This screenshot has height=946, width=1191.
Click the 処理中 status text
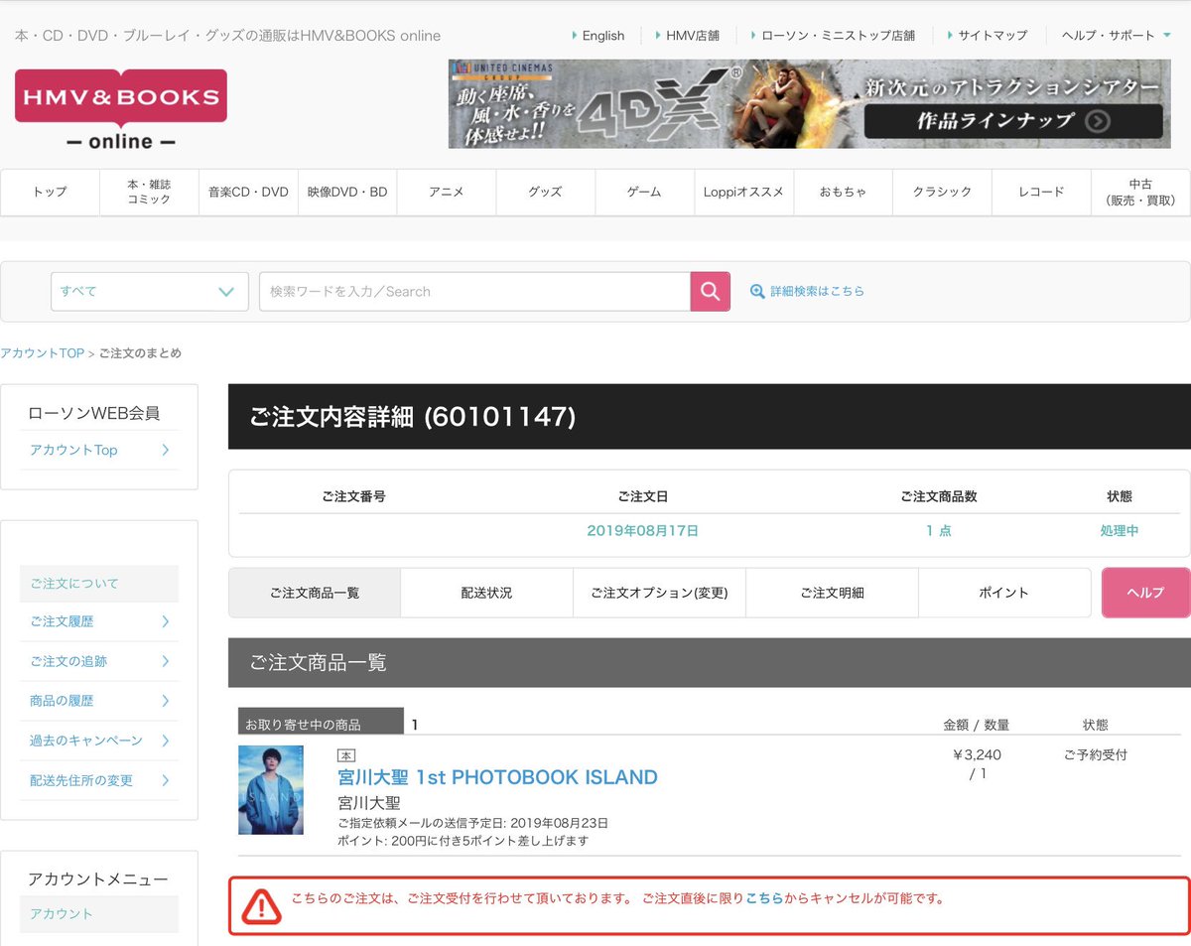pos(1119,531)
